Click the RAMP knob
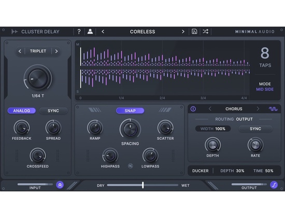Viewport: 285px width, 218px height. [95, 128]
